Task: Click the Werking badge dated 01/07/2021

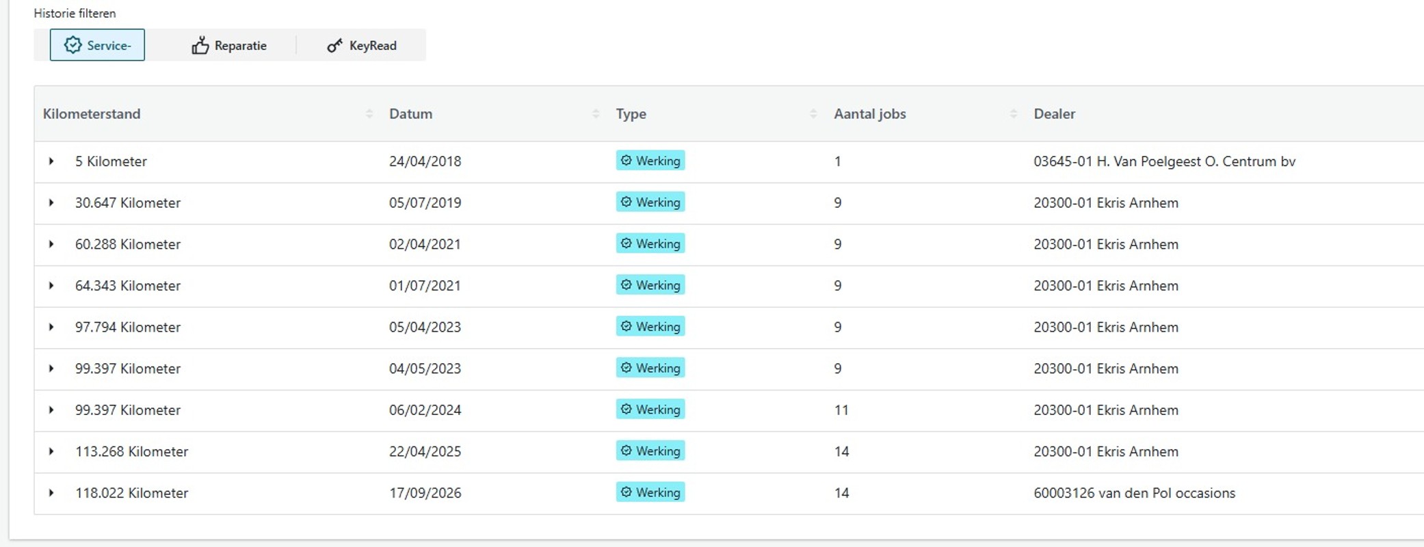Action: [650, 285]
